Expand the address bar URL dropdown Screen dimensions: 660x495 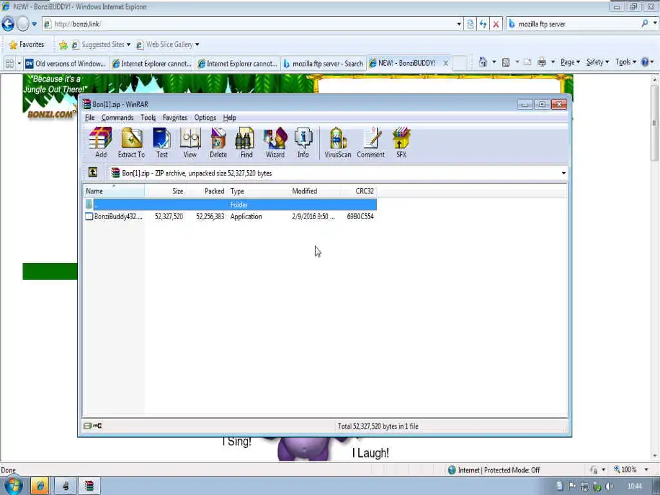click(459, 24)
